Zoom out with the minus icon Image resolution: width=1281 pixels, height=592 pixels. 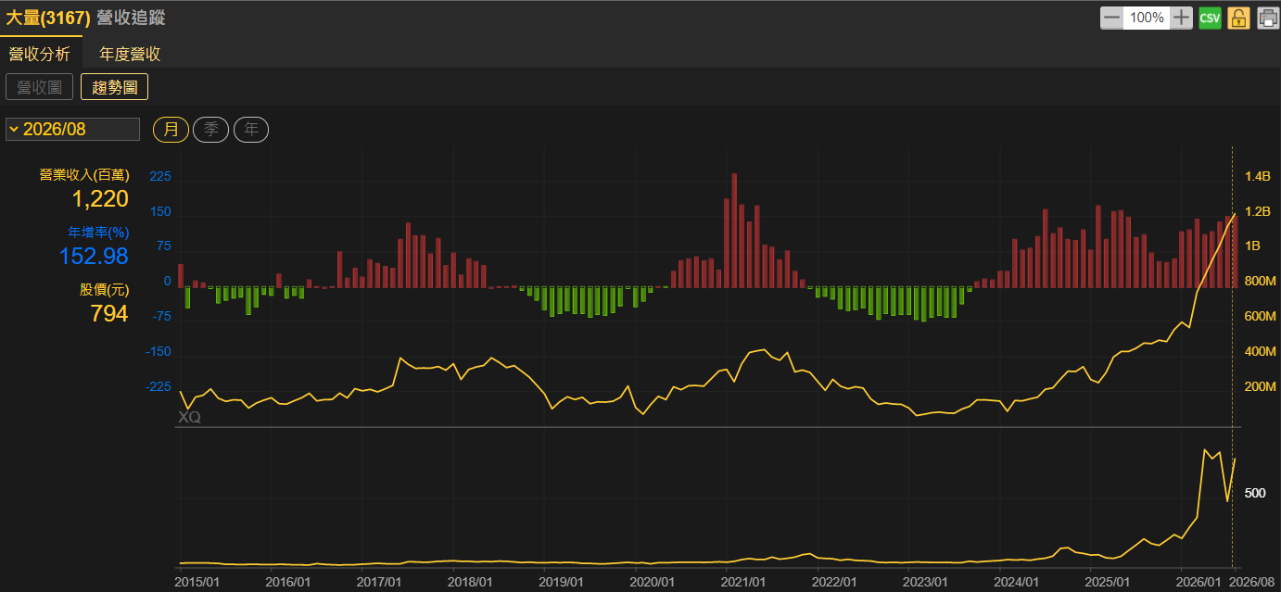[1111, 18]
